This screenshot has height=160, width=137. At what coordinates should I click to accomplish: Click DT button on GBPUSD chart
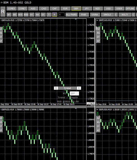coord(98,126)
